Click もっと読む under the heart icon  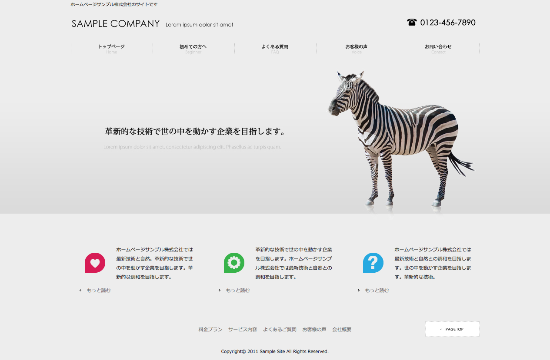pyautogui.click(x=98, y=291)
